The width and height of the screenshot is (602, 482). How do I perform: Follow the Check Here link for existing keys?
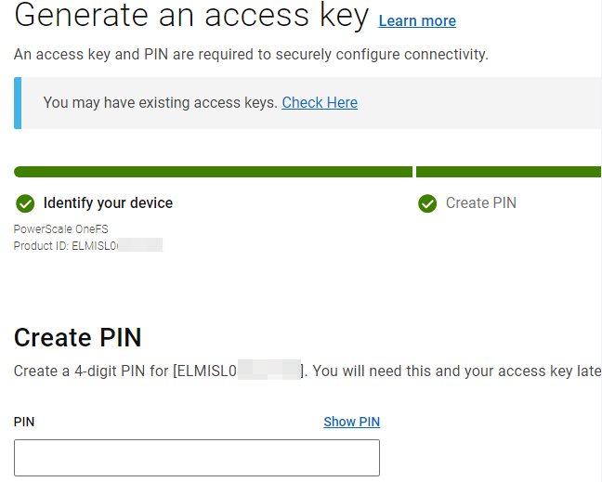[320, 102]
